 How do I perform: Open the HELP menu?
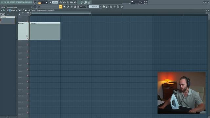(x=31, y=2)
